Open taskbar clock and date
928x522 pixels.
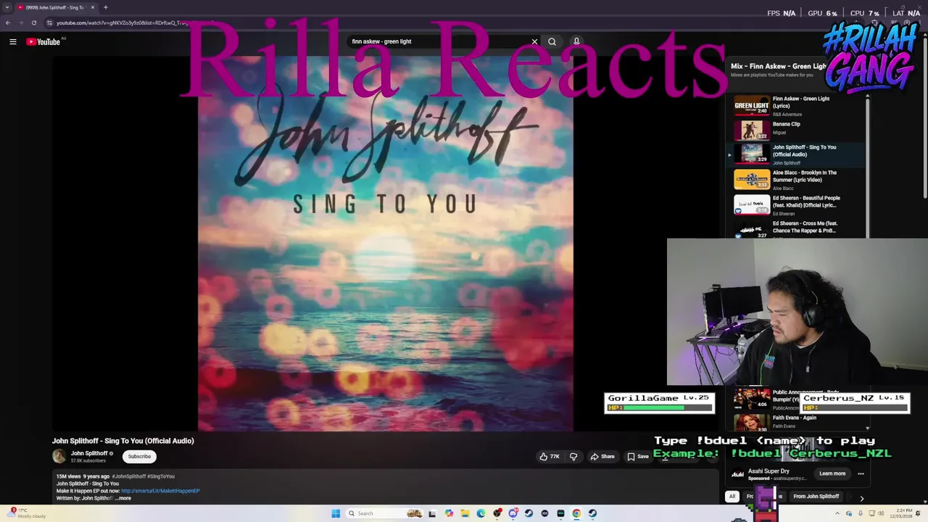pos(901,513)
